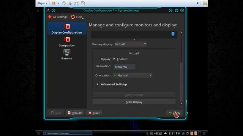The width and height of the screenshot is (243, 136).
Task: Open the Gamma module
Action: click(x=67, y=54)
